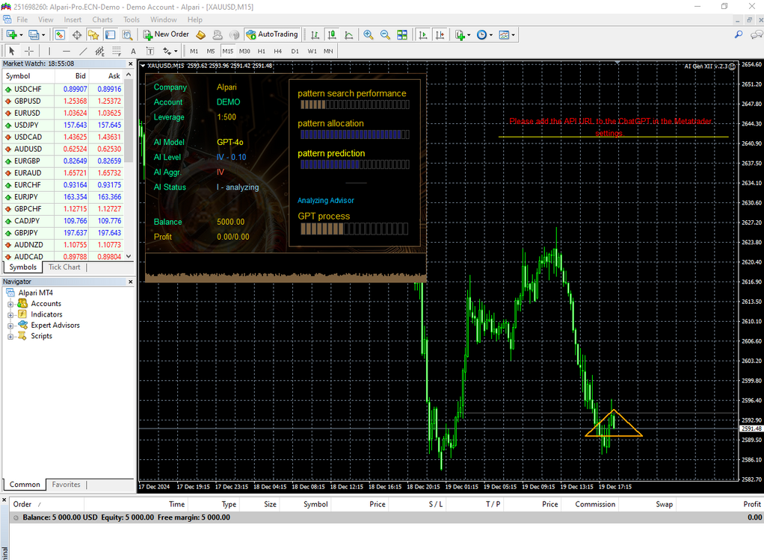
Task: Open the Periods clock dropdown
Action: (x=484, y=34)
